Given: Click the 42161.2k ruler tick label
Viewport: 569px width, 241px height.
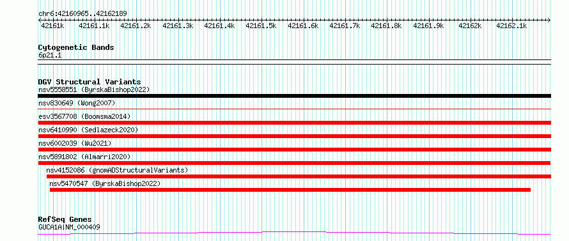Looking at the screenshot, I should (x=136, y=26).
